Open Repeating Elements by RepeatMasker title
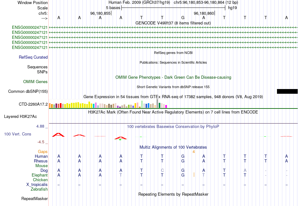Viewport: 298px width, 206px height. (x=173, y=194)
